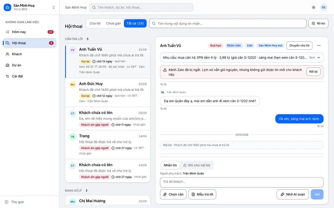The height and width of the screenshot is (208, 334).
Task: Open Anh Đức Huy conversation
Action: (108, 92)
